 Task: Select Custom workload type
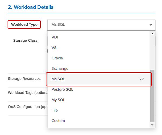pyautogui.click(x=99, y=121)
